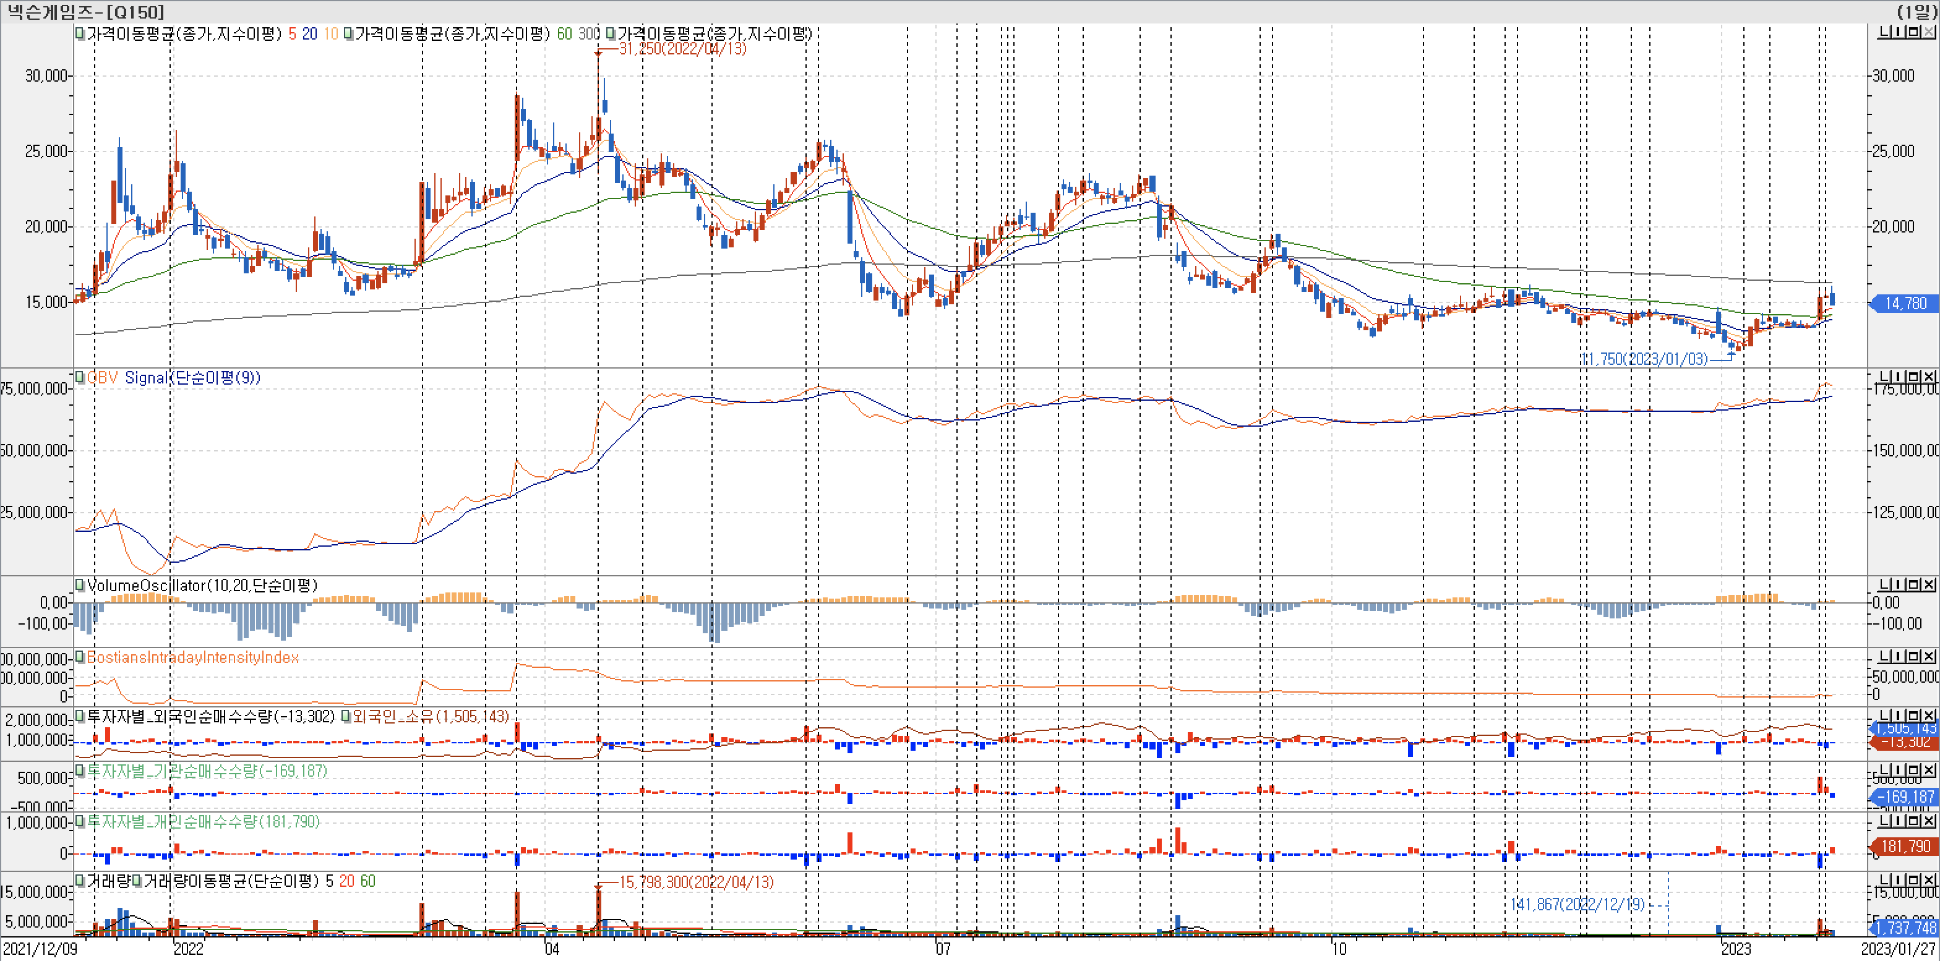1940x961 pixels.
Task: Close the VolumeOscillator panel
Action: click(x=1928, y=584)
